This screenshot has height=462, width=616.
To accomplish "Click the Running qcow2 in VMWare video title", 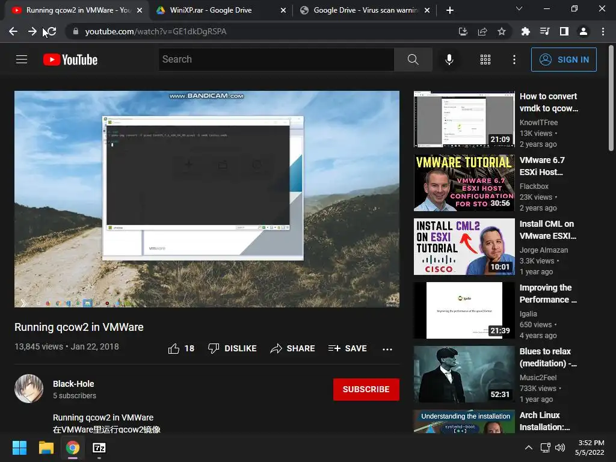I will pyautogui.click(x=79, y=327).
